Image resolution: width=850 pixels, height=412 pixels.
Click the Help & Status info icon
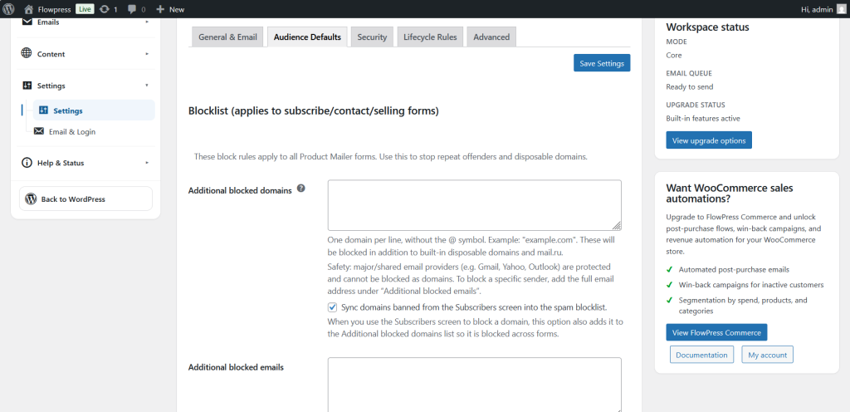(x=27, y=163)
